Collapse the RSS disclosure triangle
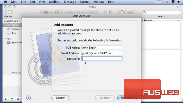The height and width of the screenshot is (103, 183). tap(5, 39)
